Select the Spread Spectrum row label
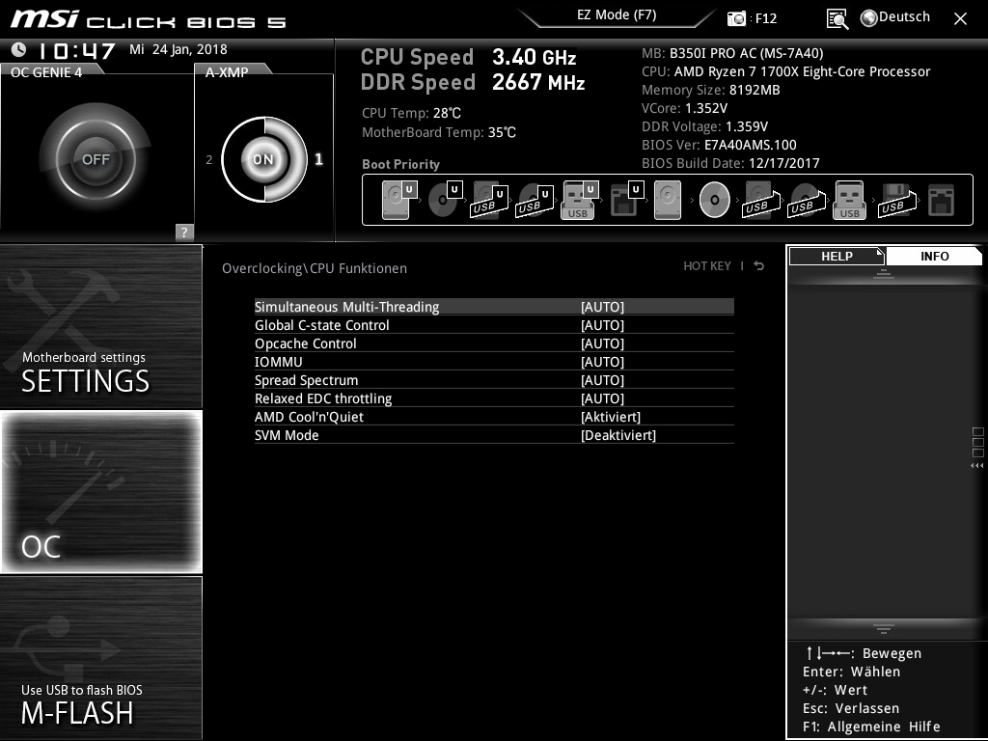This screenshot has width=988, height=741. (306, 380)
